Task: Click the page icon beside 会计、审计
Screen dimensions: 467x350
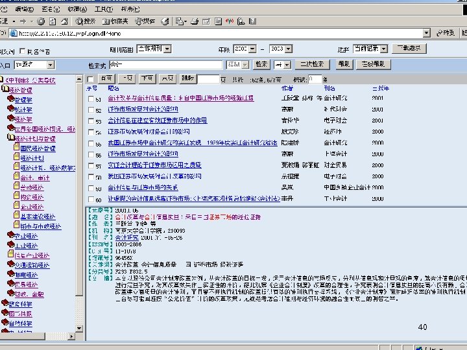Action: click(x=17, y=176)
